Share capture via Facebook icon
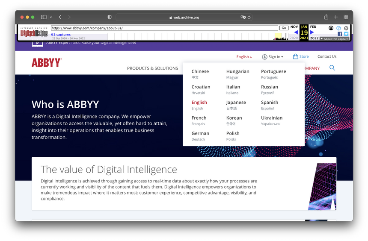This screenshot has width=368, height=241. (340, 34)
